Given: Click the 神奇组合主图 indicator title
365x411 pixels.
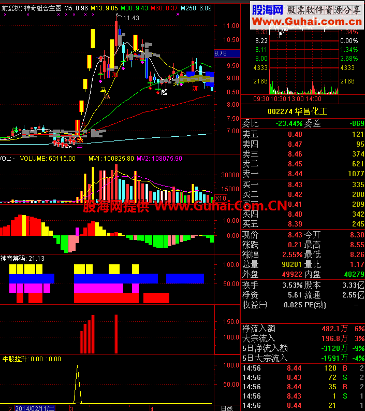Looking at the screenshot, I should pos(42,8).
